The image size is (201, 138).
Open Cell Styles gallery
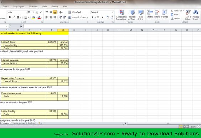coord(141,15)
